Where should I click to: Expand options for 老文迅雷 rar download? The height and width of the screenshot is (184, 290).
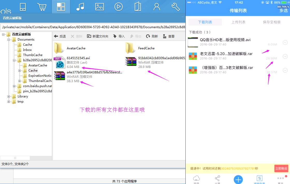285,57
